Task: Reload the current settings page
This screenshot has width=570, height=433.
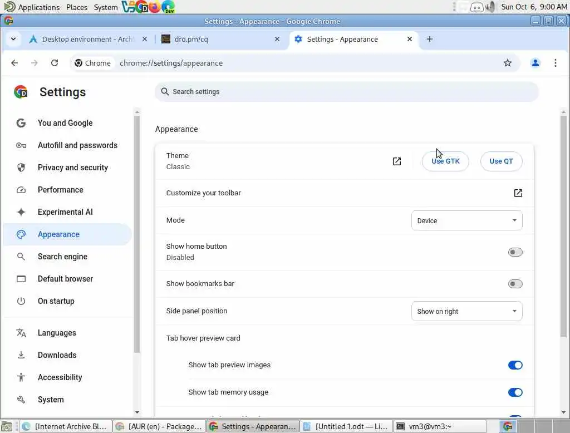Action: point(55,63)
